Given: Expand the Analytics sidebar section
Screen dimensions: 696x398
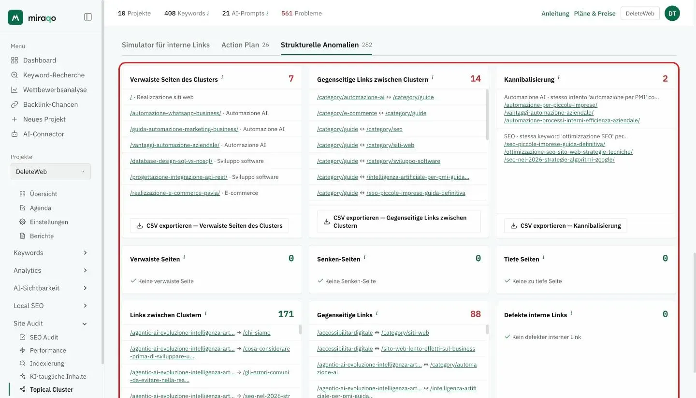Looking at the screenshot, I should point(51,270).
